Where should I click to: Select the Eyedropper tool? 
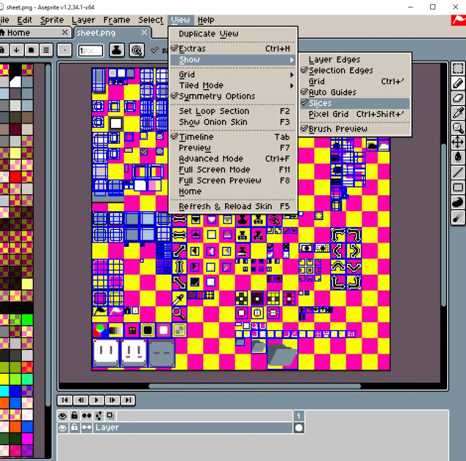click(x=458, y=113)
